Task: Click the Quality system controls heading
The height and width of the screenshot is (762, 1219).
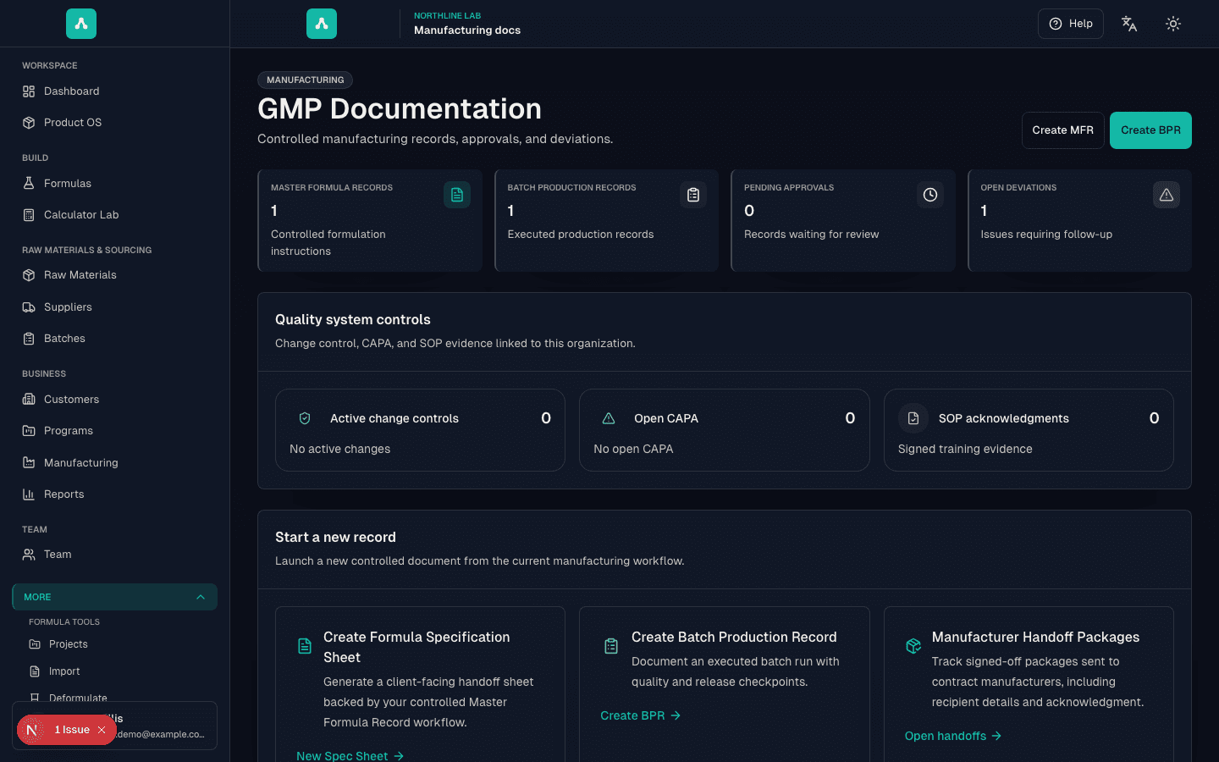Action: click(x=353, y=319)
